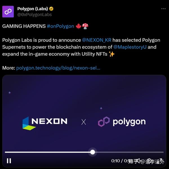The image size is (169, 169).
Task: Visit the @NEXON_KR mention
Action: coord(97,40)
